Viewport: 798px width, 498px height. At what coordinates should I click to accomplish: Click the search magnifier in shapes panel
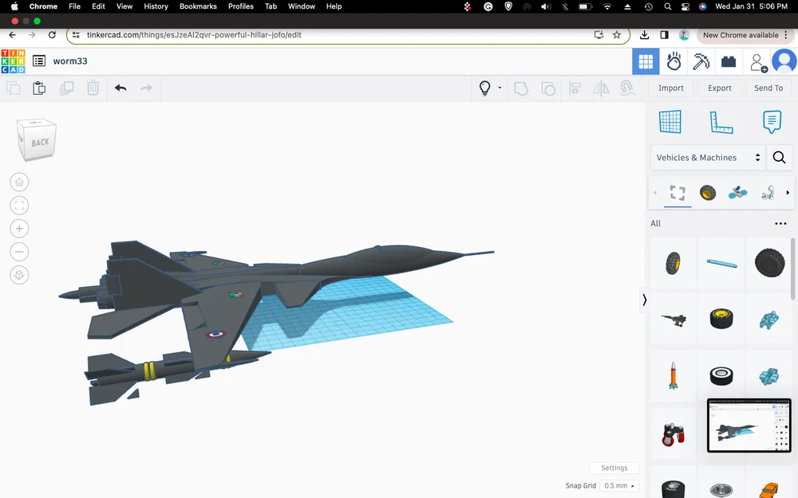tap(780, 158)
